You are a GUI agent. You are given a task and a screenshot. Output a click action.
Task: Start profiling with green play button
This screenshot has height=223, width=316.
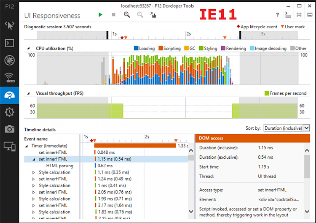click(100, 14)
